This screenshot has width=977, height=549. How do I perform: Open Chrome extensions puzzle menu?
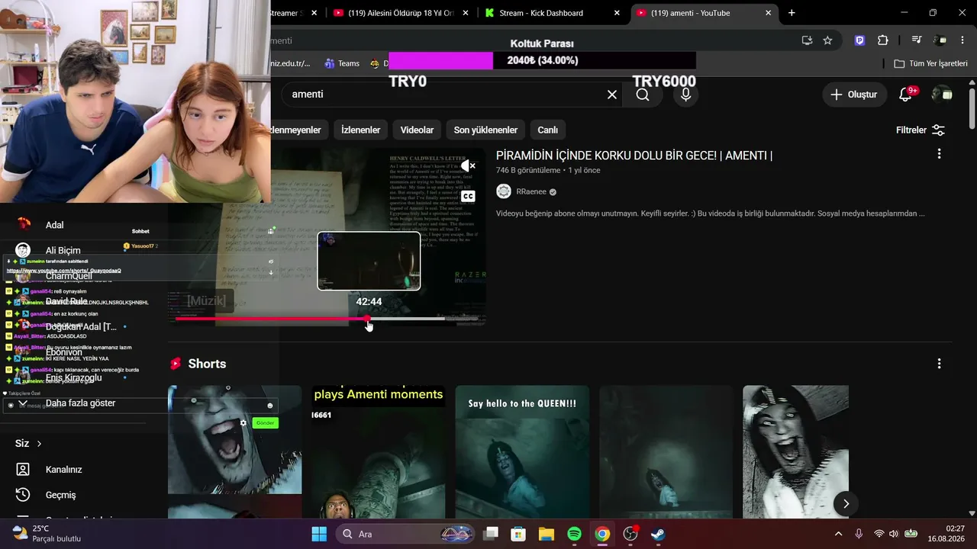pyautogui.click(x=883, y=40)
